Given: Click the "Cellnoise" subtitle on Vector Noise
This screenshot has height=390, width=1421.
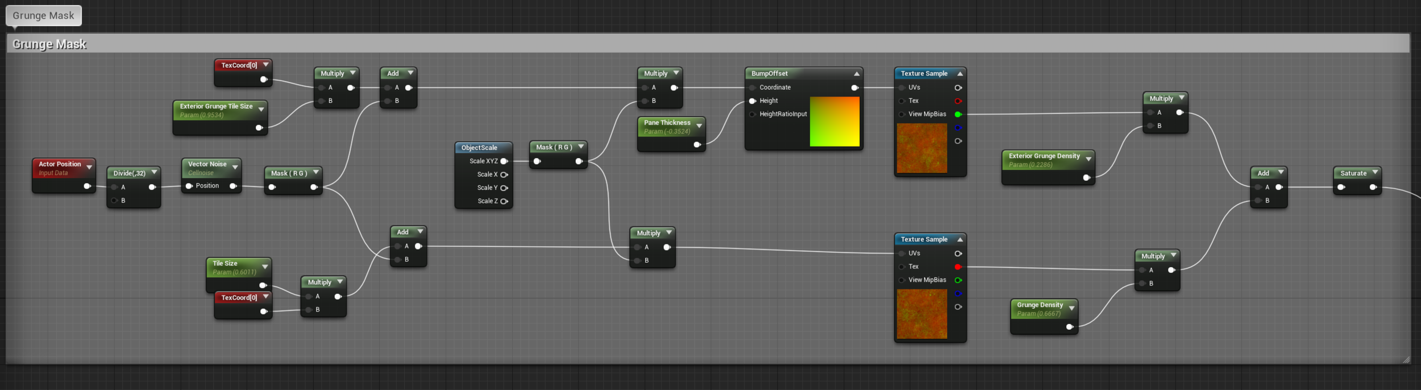Looking at the screenshot, I should click(201, 173).
